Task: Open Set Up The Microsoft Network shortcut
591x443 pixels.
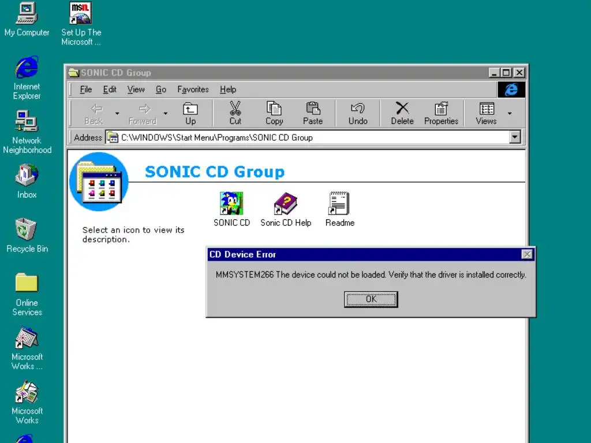Action: [x=81, y=23]
